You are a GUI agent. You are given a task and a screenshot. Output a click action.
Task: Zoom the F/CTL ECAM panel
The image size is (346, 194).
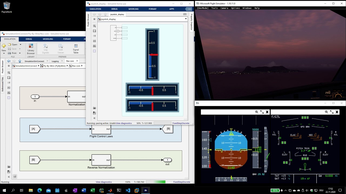(327, 112)
